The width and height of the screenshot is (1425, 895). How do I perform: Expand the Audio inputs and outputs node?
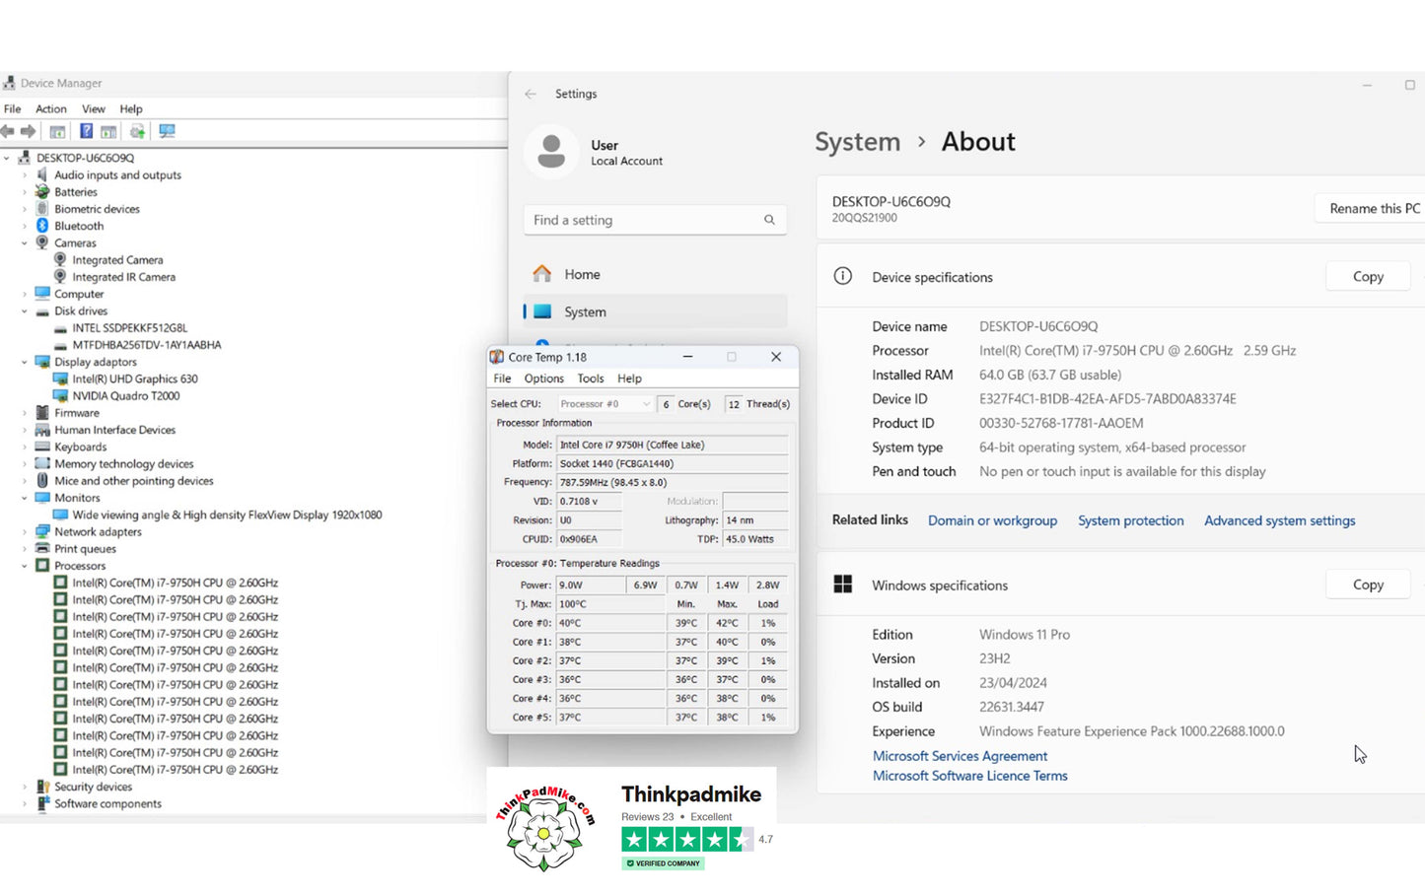pos(25,175)
